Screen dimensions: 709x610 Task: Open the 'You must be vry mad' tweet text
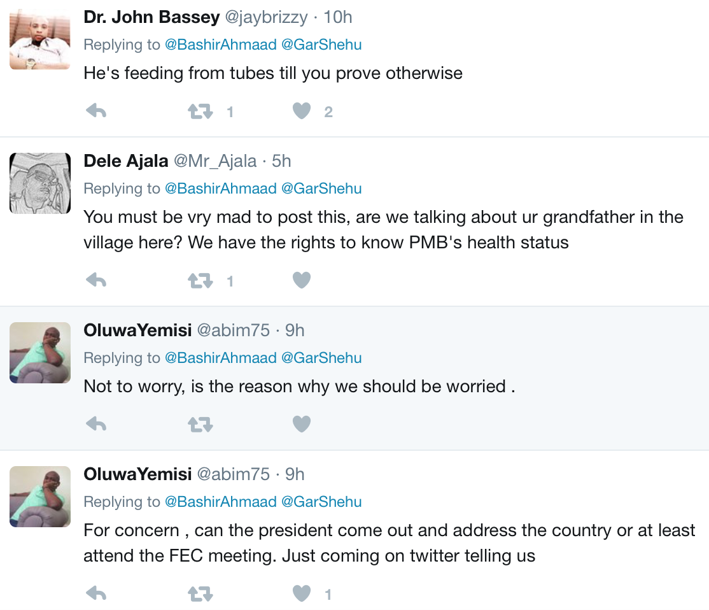[x=383, y=229]
